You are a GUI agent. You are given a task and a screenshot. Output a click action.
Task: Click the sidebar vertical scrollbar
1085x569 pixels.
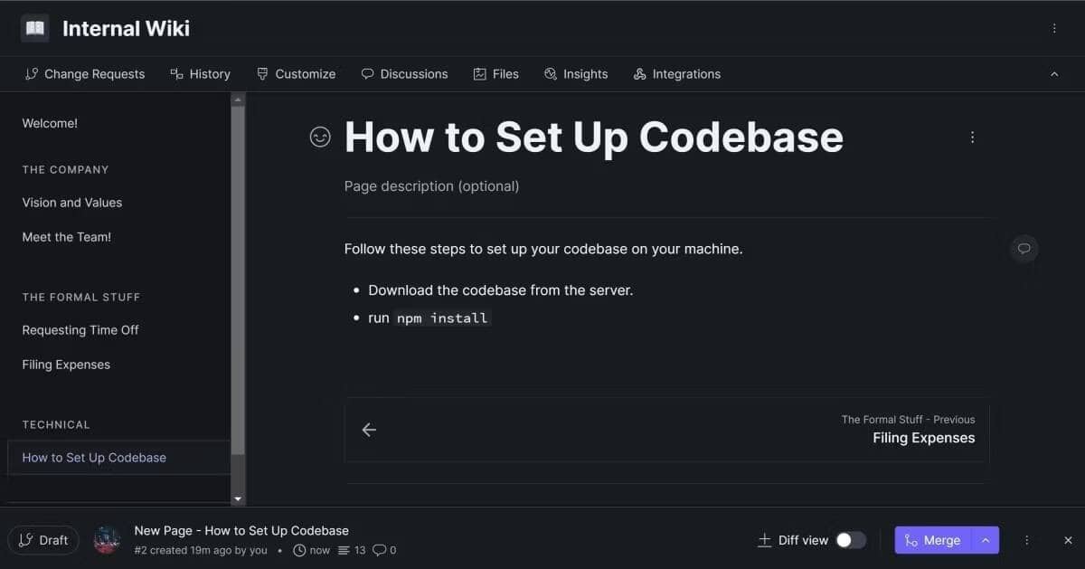point(238,271)
